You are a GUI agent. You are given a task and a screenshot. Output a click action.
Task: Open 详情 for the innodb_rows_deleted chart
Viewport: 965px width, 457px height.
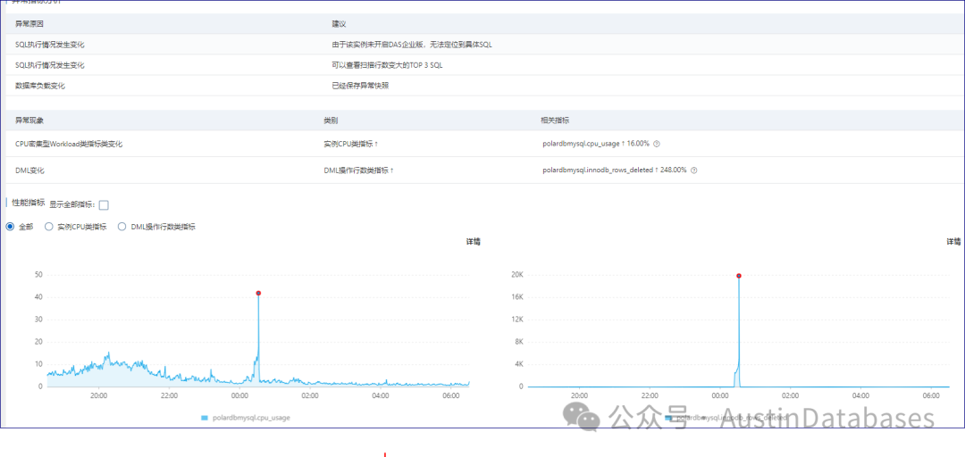[953, 242]
